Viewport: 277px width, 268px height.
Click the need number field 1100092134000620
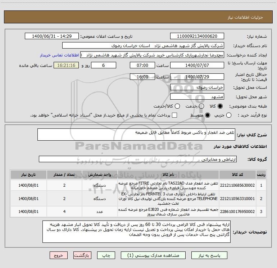tap(197, 36)
